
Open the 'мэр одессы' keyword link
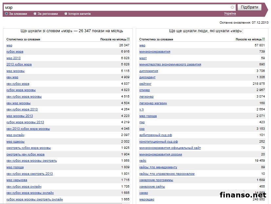click(15, 142)
